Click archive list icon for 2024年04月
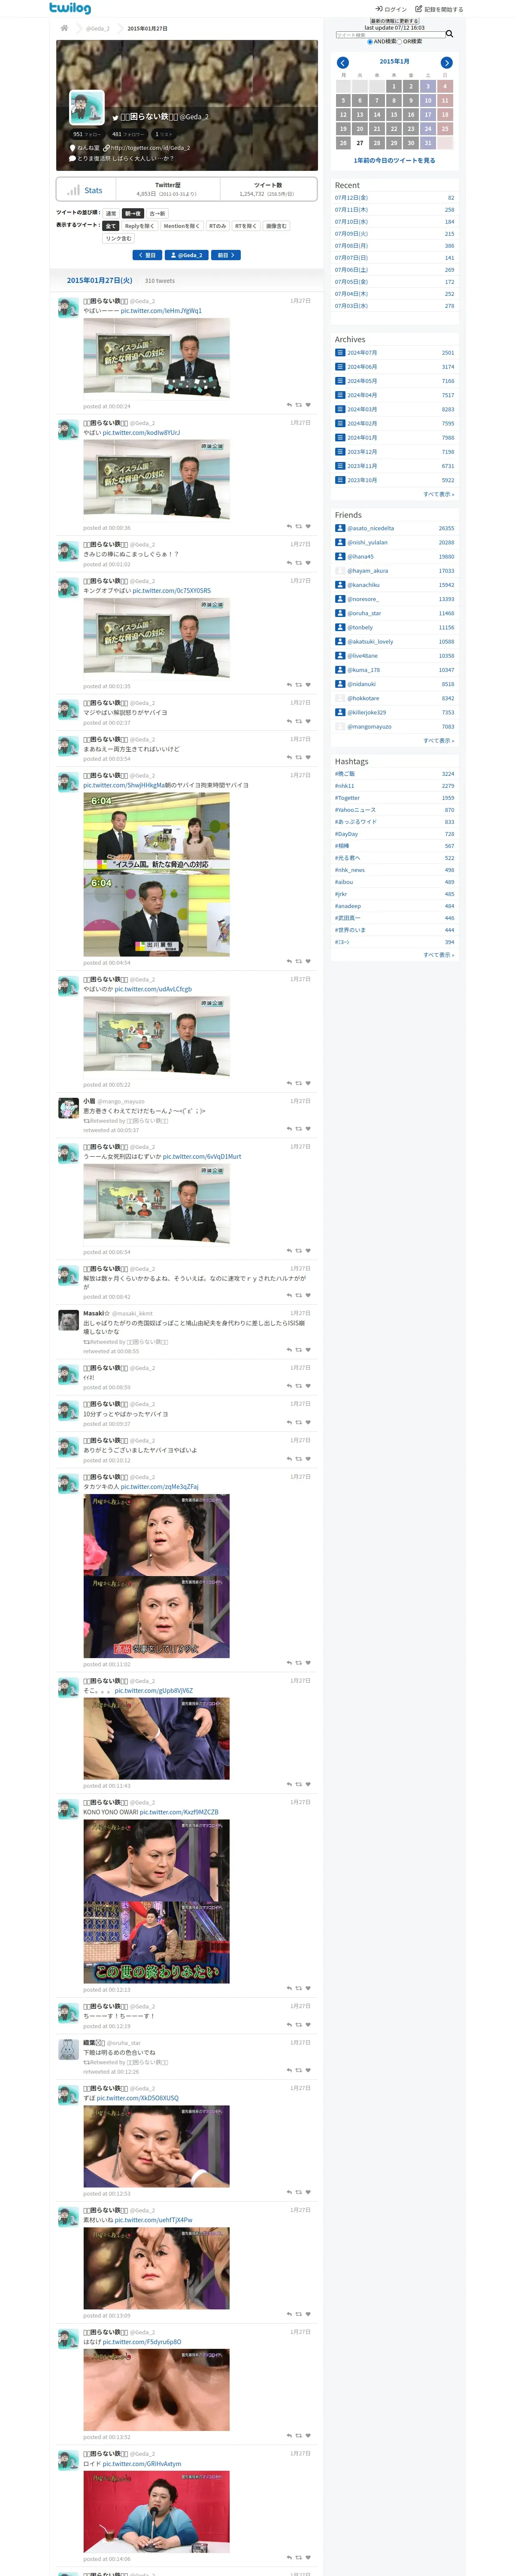Viewport: 515px width, 2576px height. pos(340,395)
